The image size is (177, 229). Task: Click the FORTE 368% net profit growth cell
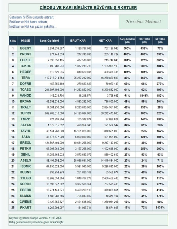(x=160, y=60)
